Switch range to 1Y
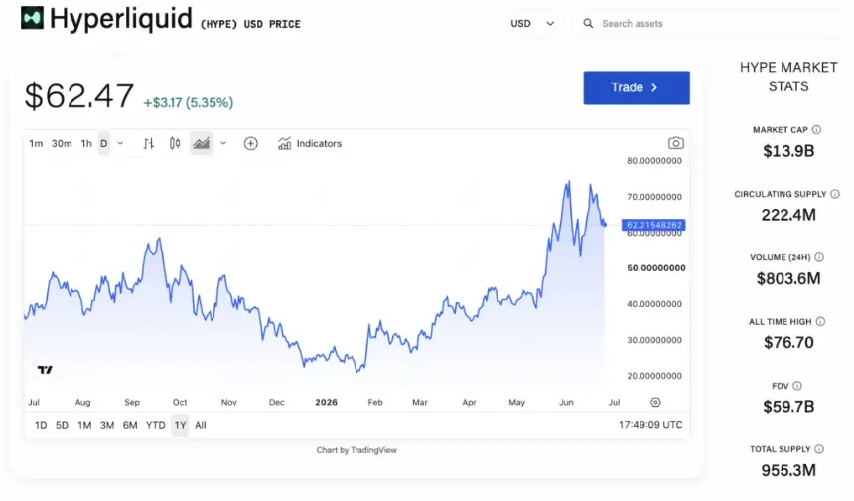854x501 pixels. click(x=181, y=425)
